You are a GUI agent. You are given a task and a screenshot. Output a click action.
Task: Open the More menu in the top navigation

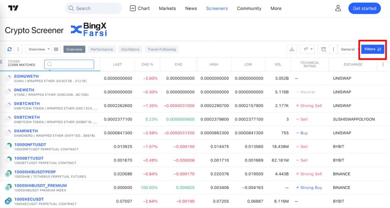click(x=276, y=8)
